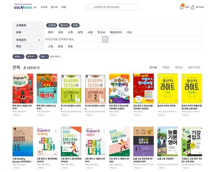Viewport: 220px width, 172px height.
Task: Filter by 중등 grade level
Action: (x=60, y=46)
